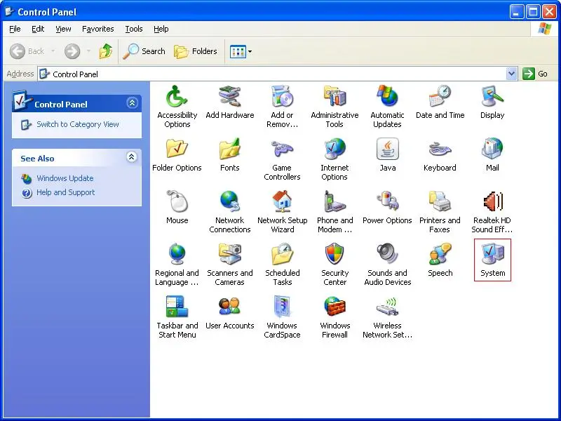Collapse the See Also sidebar section
The height and width of the screenshot is (421, 561).
coord(132,157)
